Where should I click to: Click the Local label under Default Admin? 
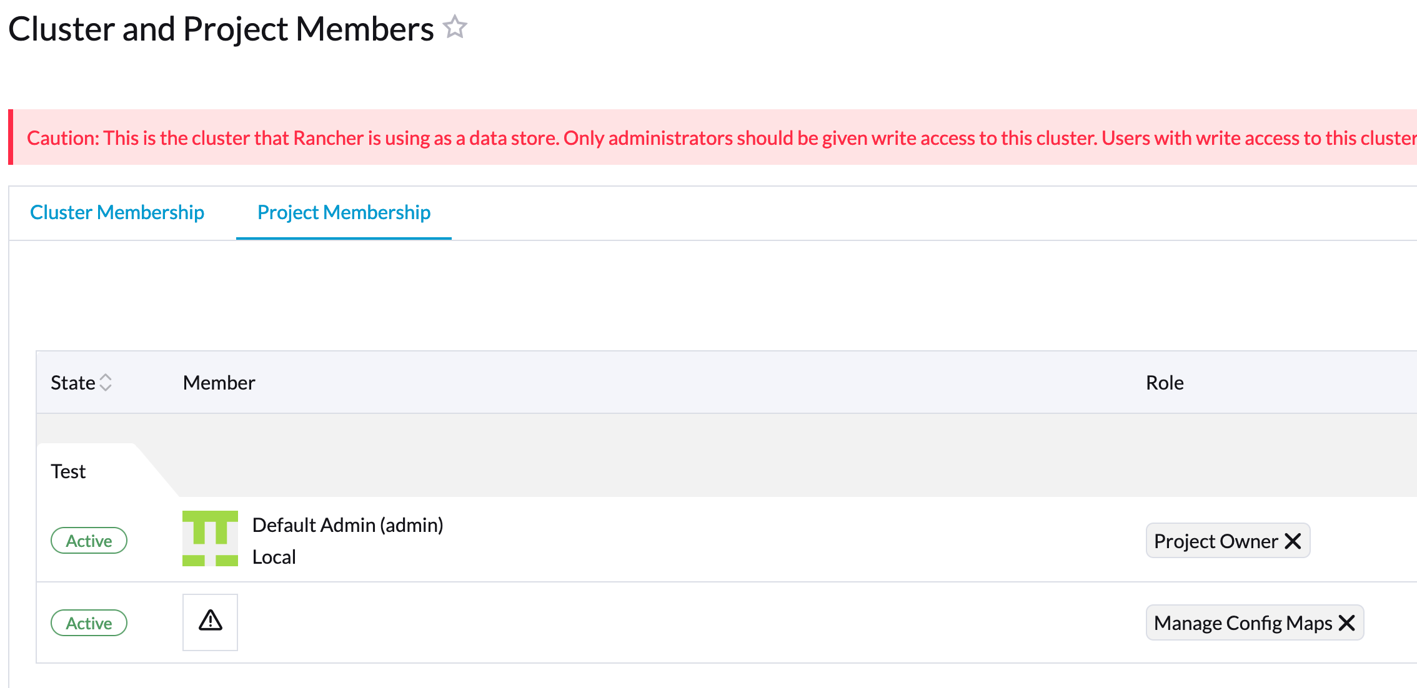click(274, 556)
